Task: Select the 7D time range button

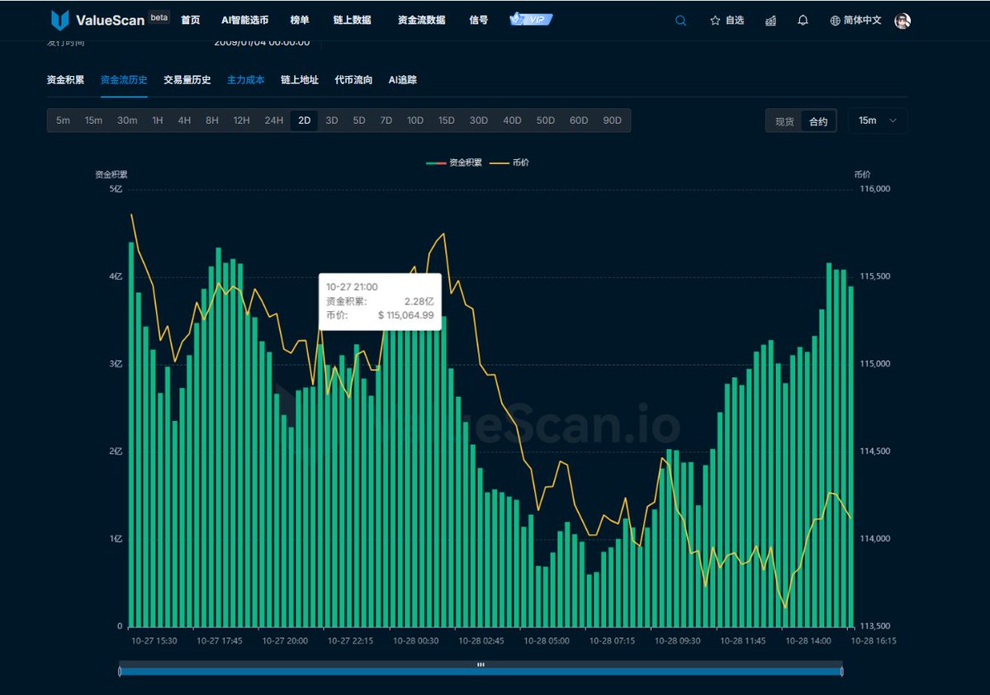Action: tap(386, 121)
